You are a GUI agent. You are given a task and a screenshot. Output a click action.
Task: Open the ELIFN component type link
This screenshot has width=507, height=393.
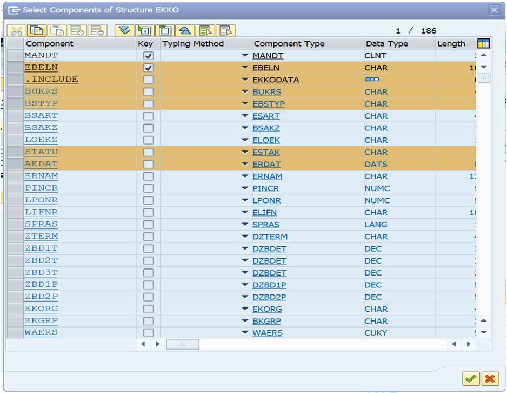click(264, 213)
